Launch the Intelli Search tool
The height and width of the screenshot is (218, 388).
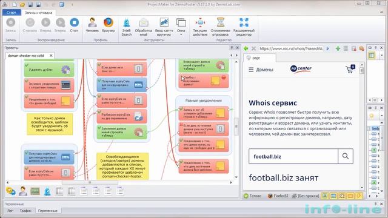(127, 27)
